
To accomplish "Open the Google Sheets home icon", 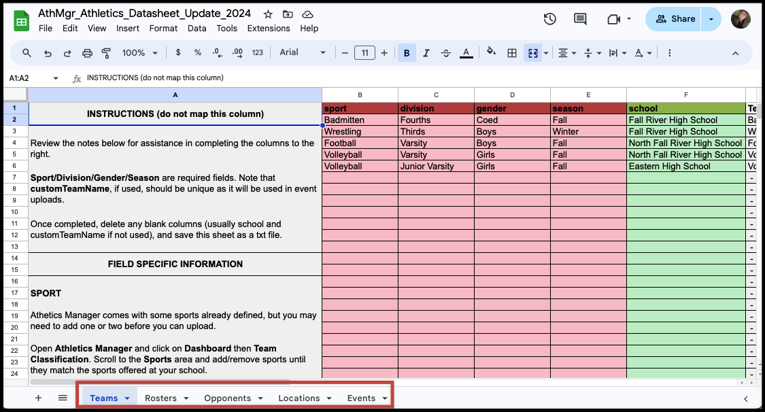I will click(x=22, y=21).
